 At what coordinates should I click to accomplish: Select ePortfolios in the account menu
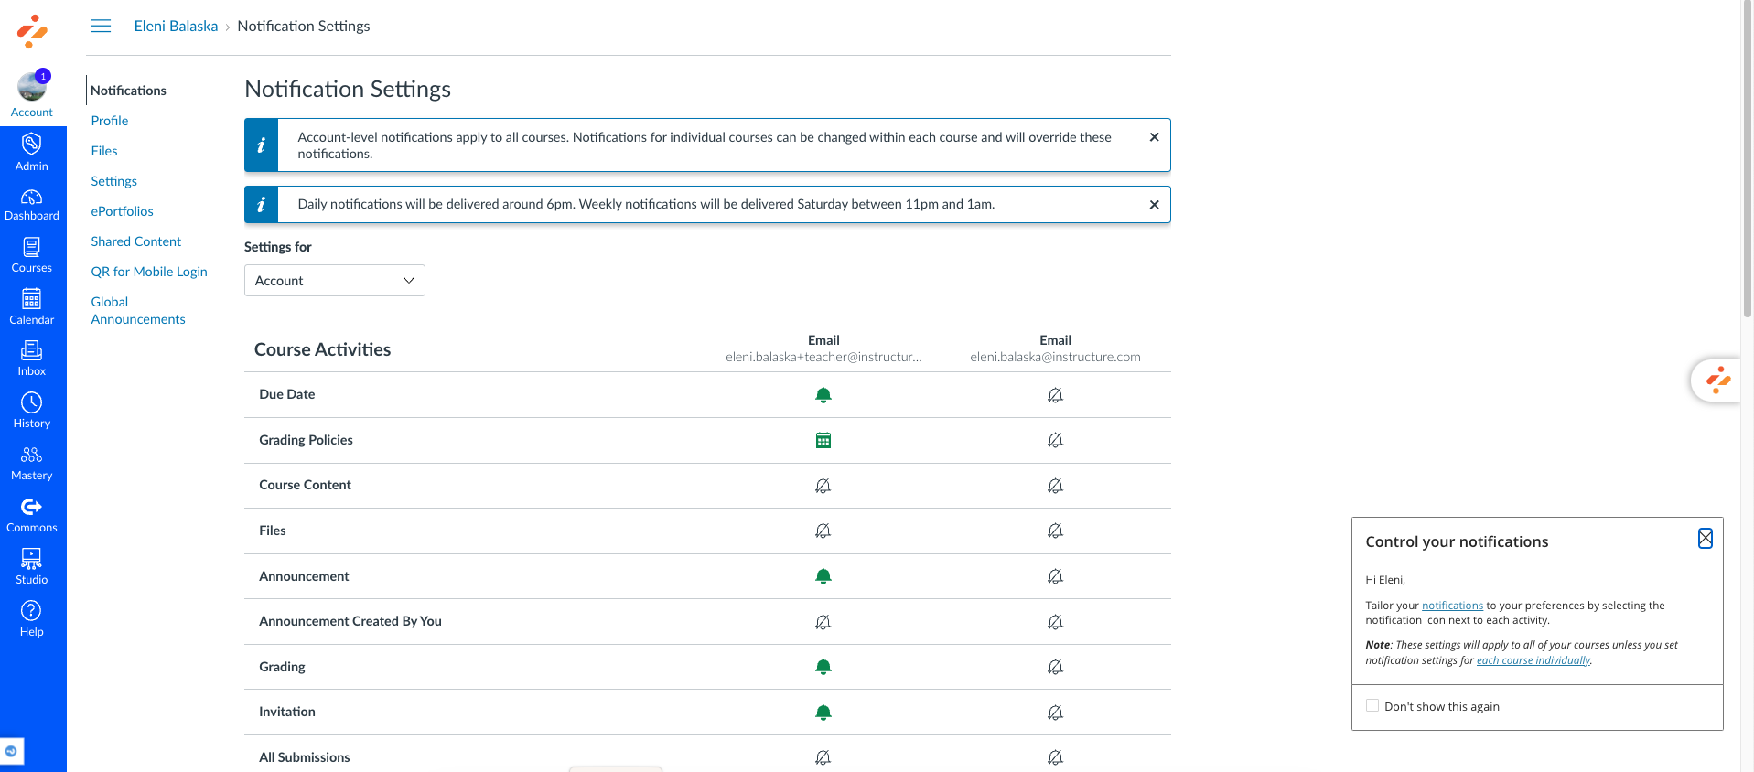tap(122, 211)
